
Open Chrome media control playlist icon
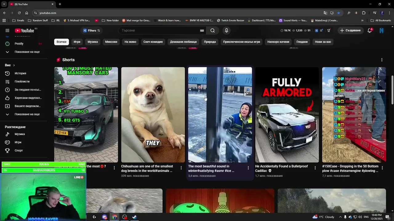coord(375,13)
